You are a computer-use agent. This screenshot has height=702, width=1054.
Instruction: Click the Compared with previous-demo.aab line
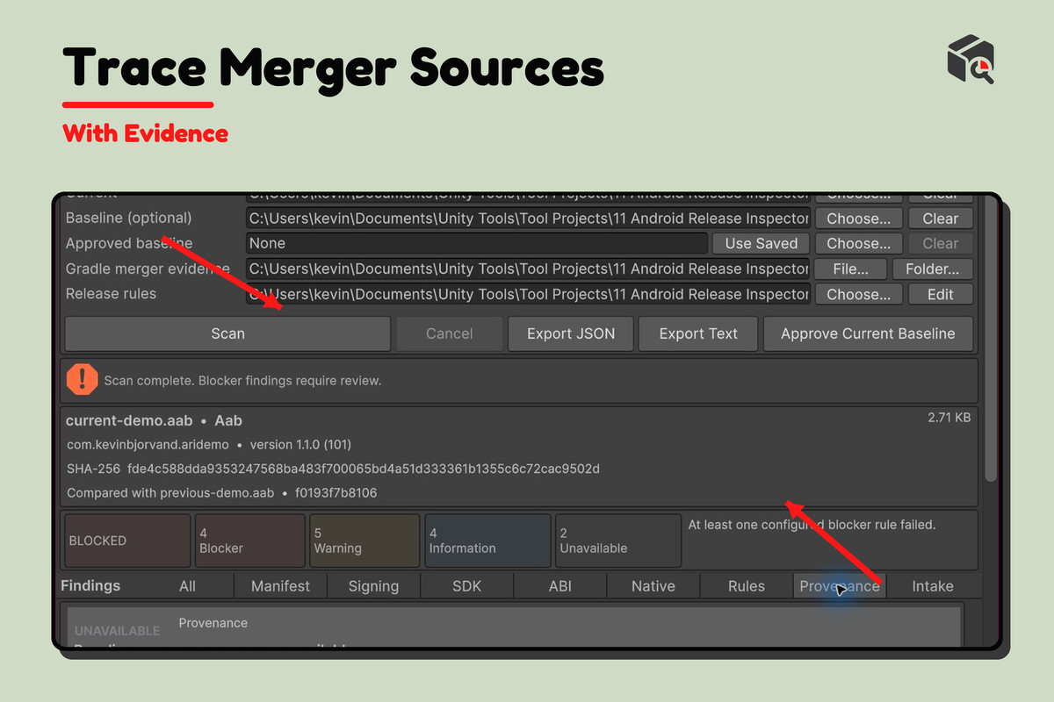tap(222, 492)
